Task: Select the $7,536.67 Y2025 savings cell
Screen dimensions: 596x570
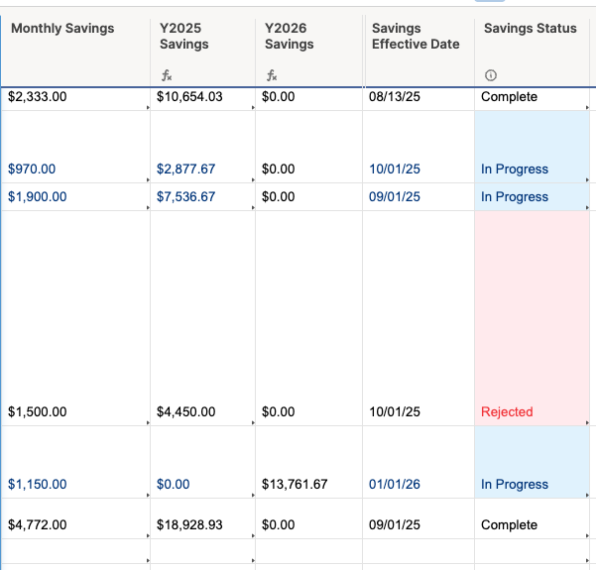Action: [x=185, y=197]
